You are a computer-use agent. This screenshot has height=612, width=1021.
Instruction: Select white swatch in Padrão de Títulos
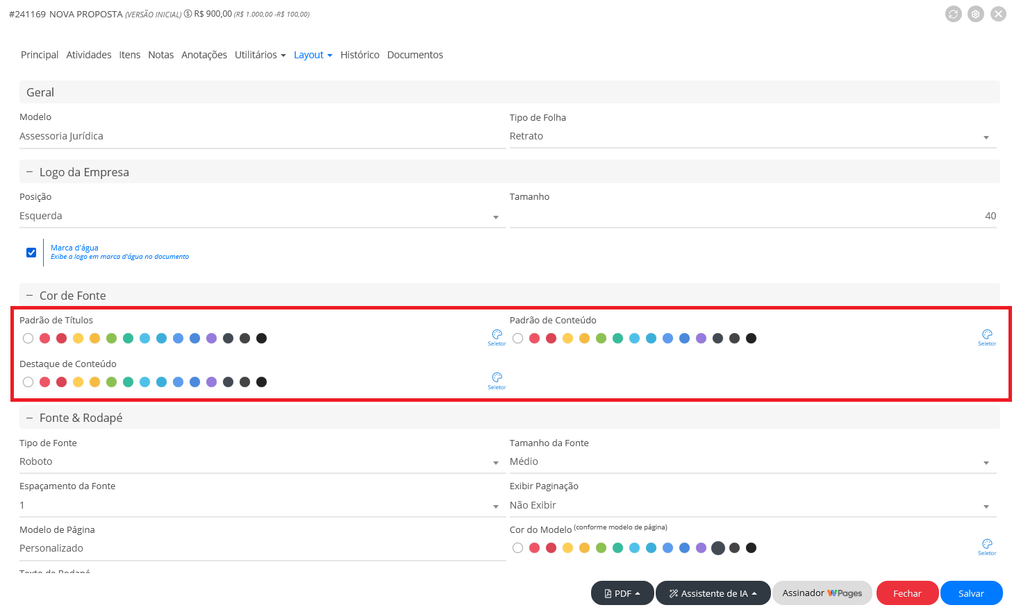(x=28, y=339)
